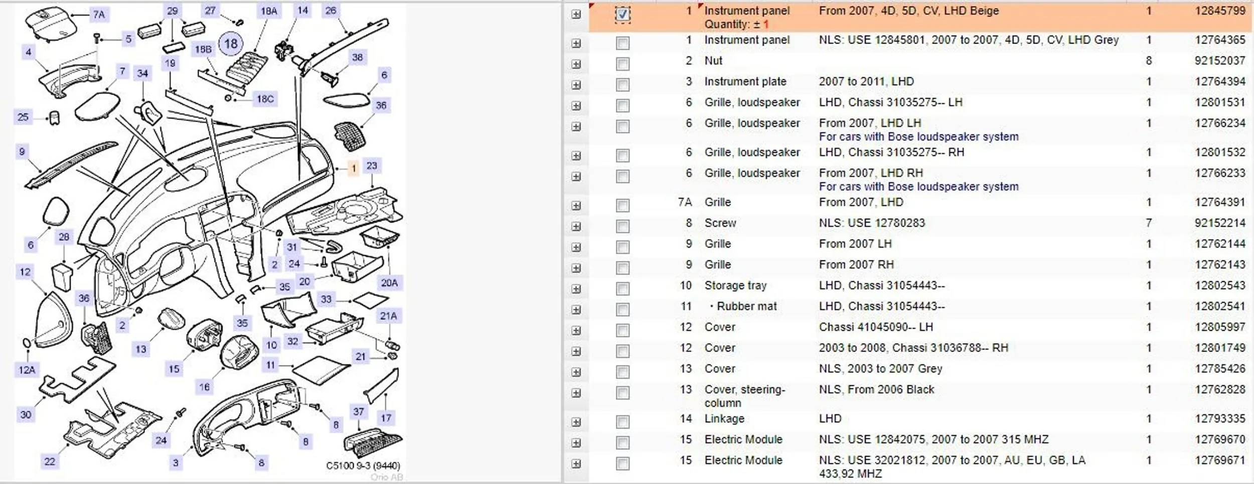Select the 'Instrument plate' name cell

745,81
